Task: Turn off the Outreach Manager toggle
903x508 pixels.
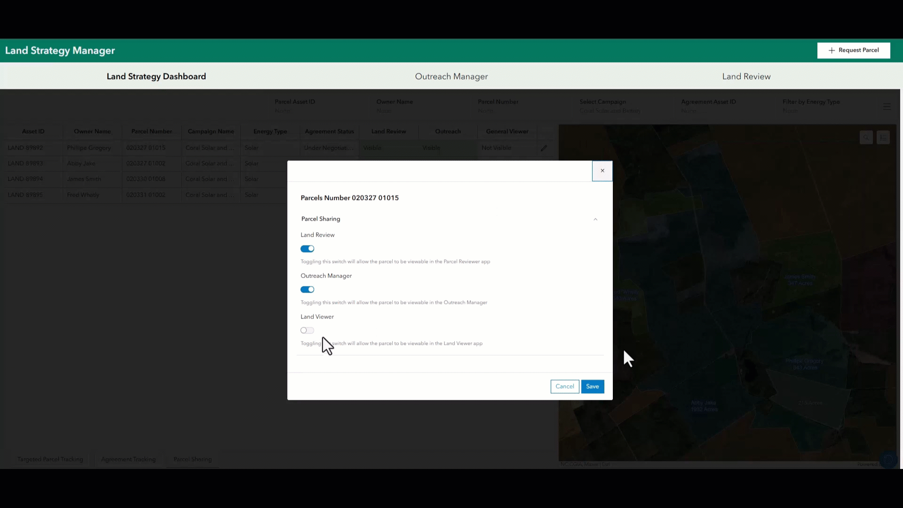Action: [307, 289]
